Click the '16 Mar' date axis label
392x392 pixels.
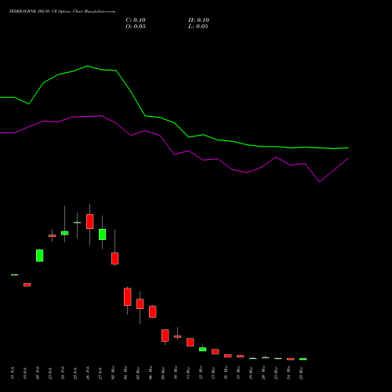click(226, 373)
